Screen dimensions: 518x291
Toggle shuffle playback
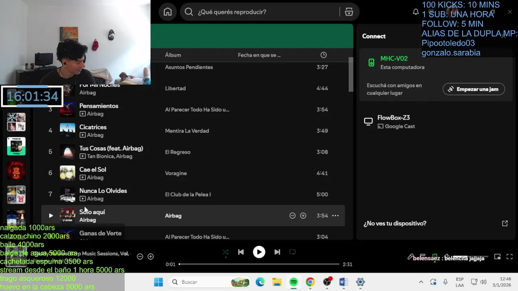(225, 252)
